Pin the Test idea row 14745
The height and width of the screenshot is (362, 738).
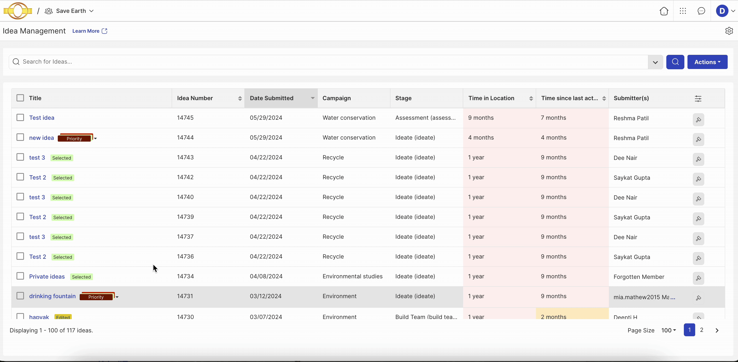point(698,120)
